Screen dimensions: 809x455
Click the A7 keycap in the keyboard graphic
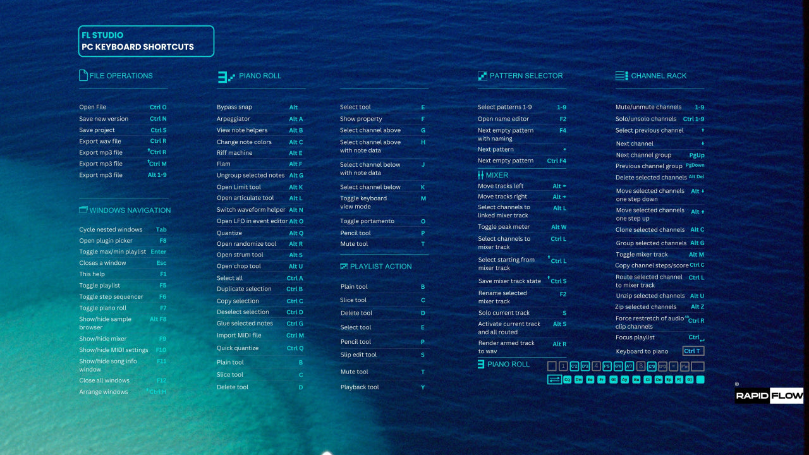(628, 366)
